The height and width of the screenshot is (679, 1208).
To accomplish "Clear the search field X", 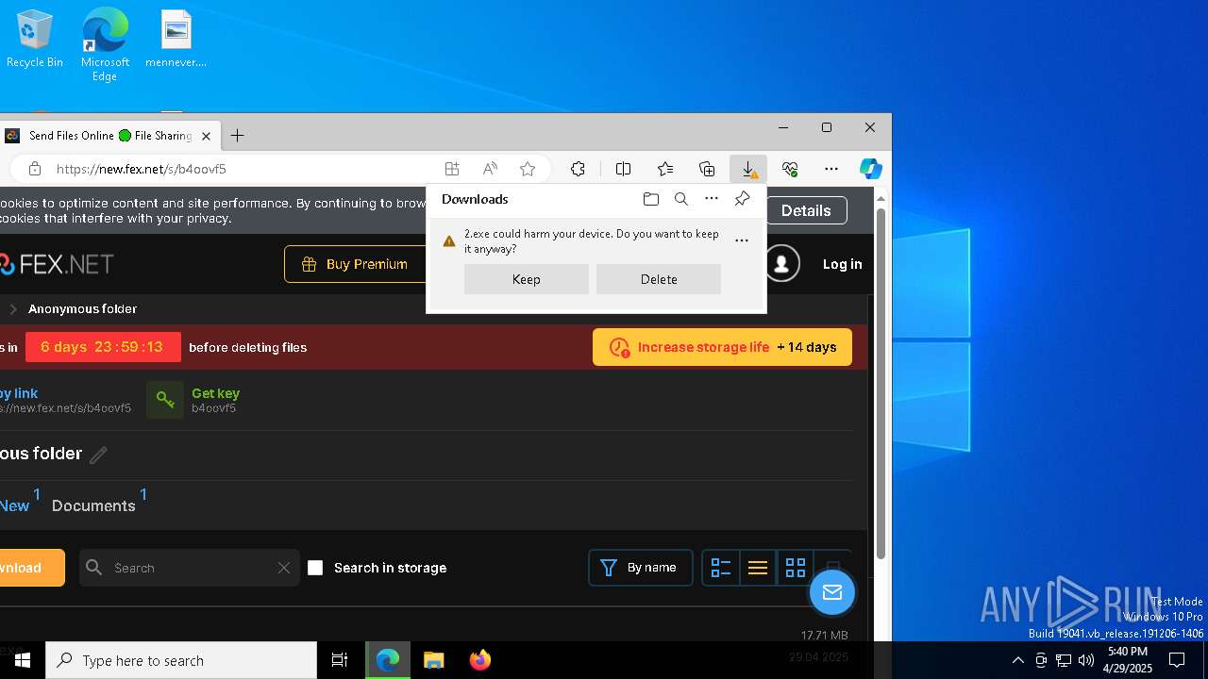I will click(283, 568).
